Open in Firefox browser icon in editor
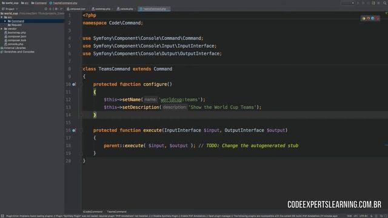The width and height of the screenshot is (388, 218). [x=368, y=18]
